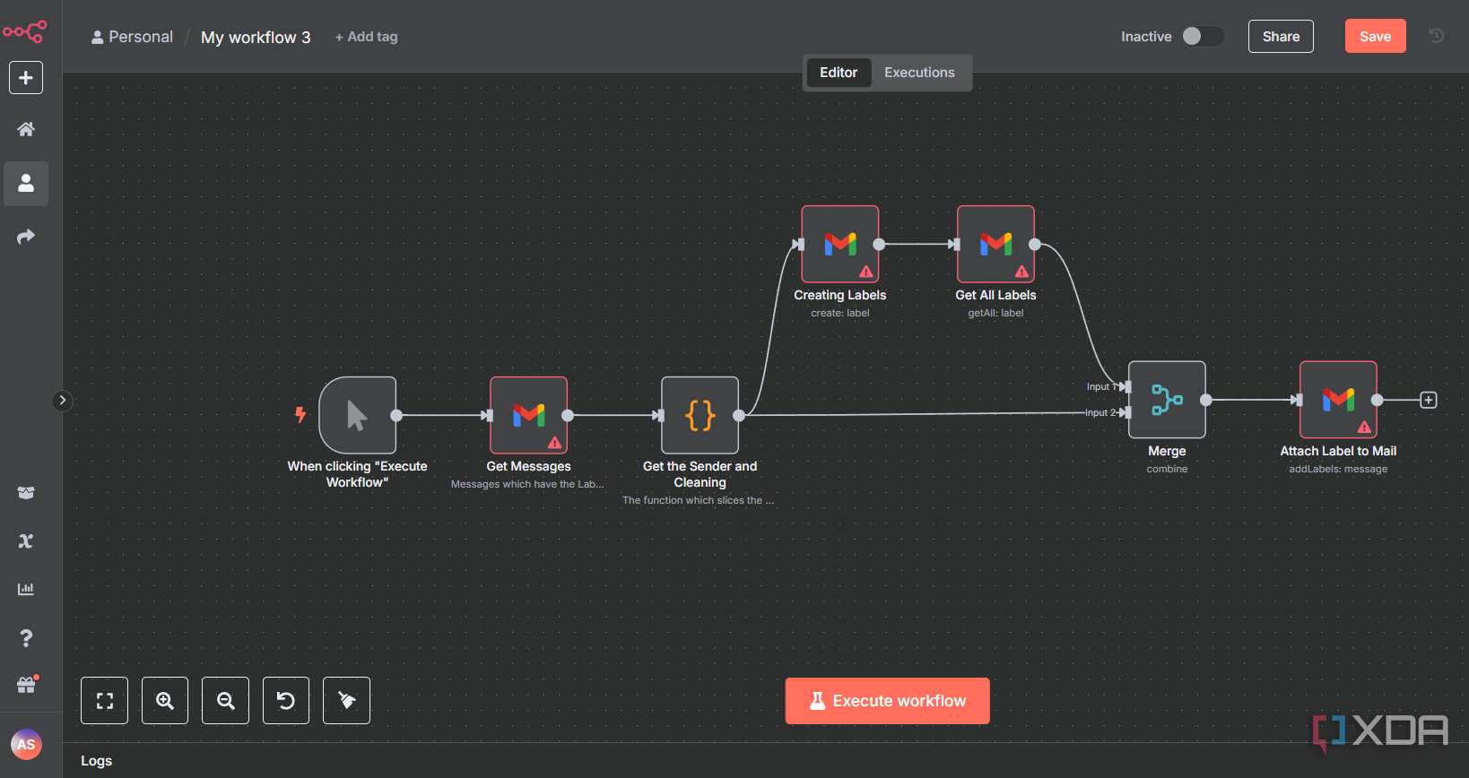Open the insights chart icon in sidebar
Viewport: 1469px width, 778px height.
point(26,589)
